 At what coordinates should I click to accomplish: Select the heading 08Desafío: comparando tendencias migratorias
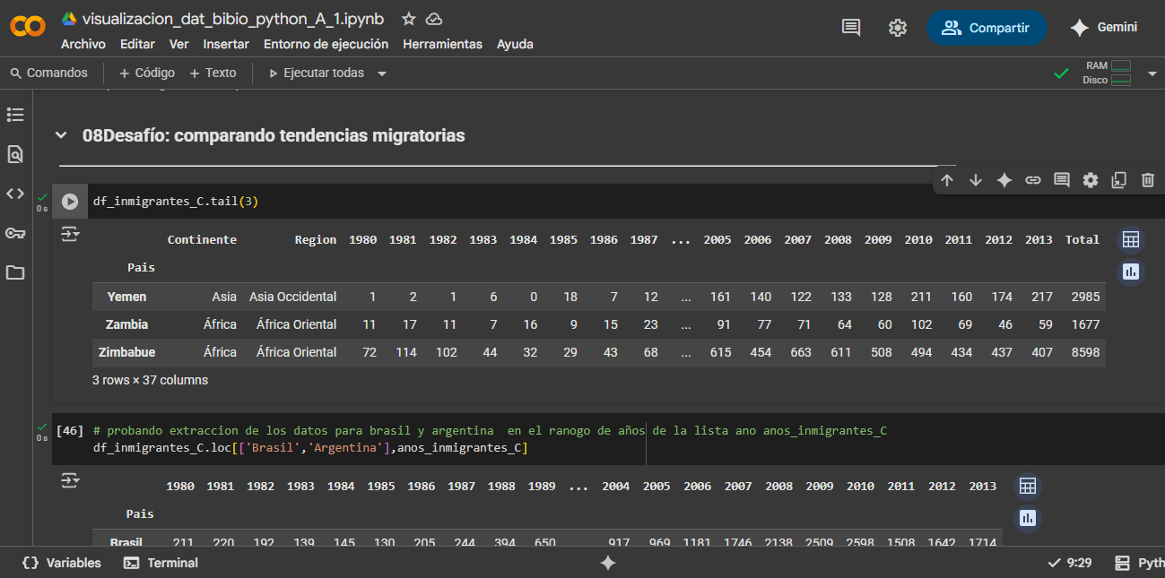[x=274, y=136]
